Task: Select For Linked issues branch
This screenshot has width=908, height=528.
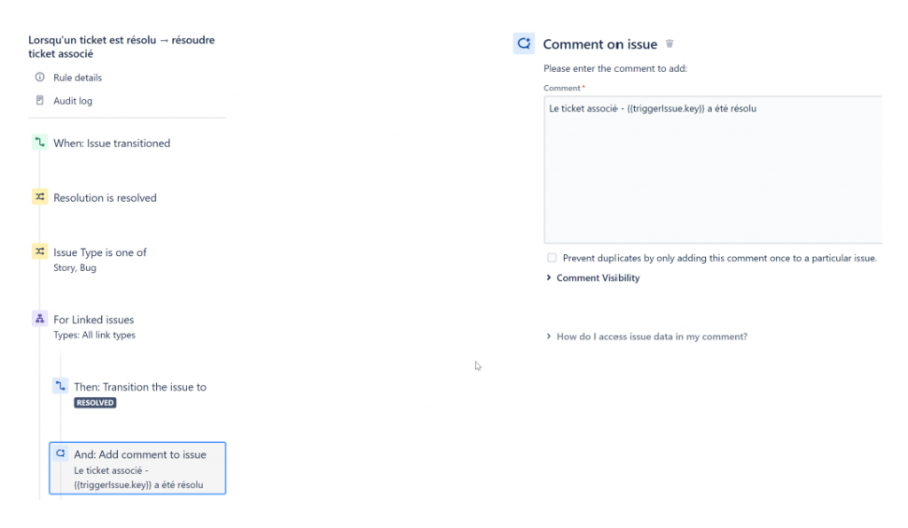Action: [x=94, y=327]
